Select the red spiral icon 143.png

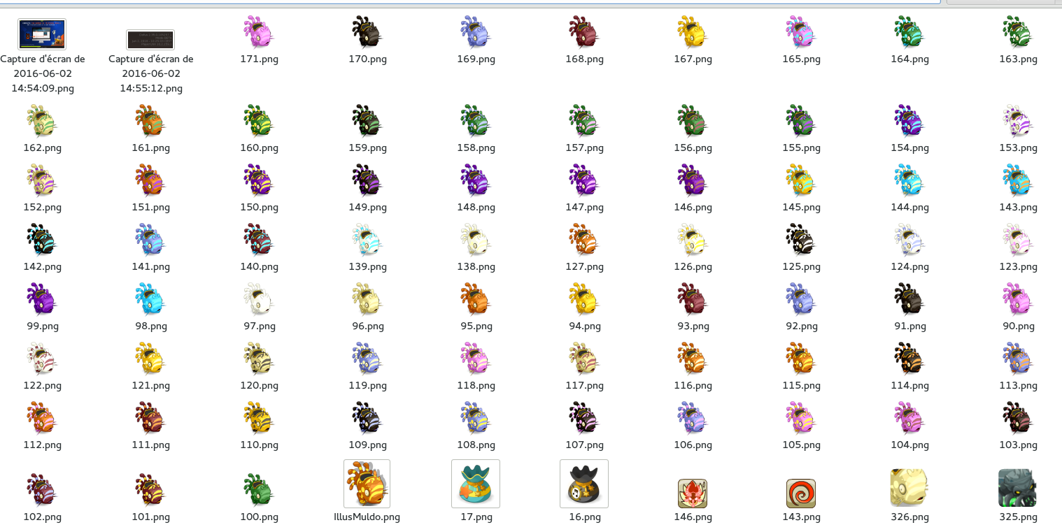tap(801, 493)
